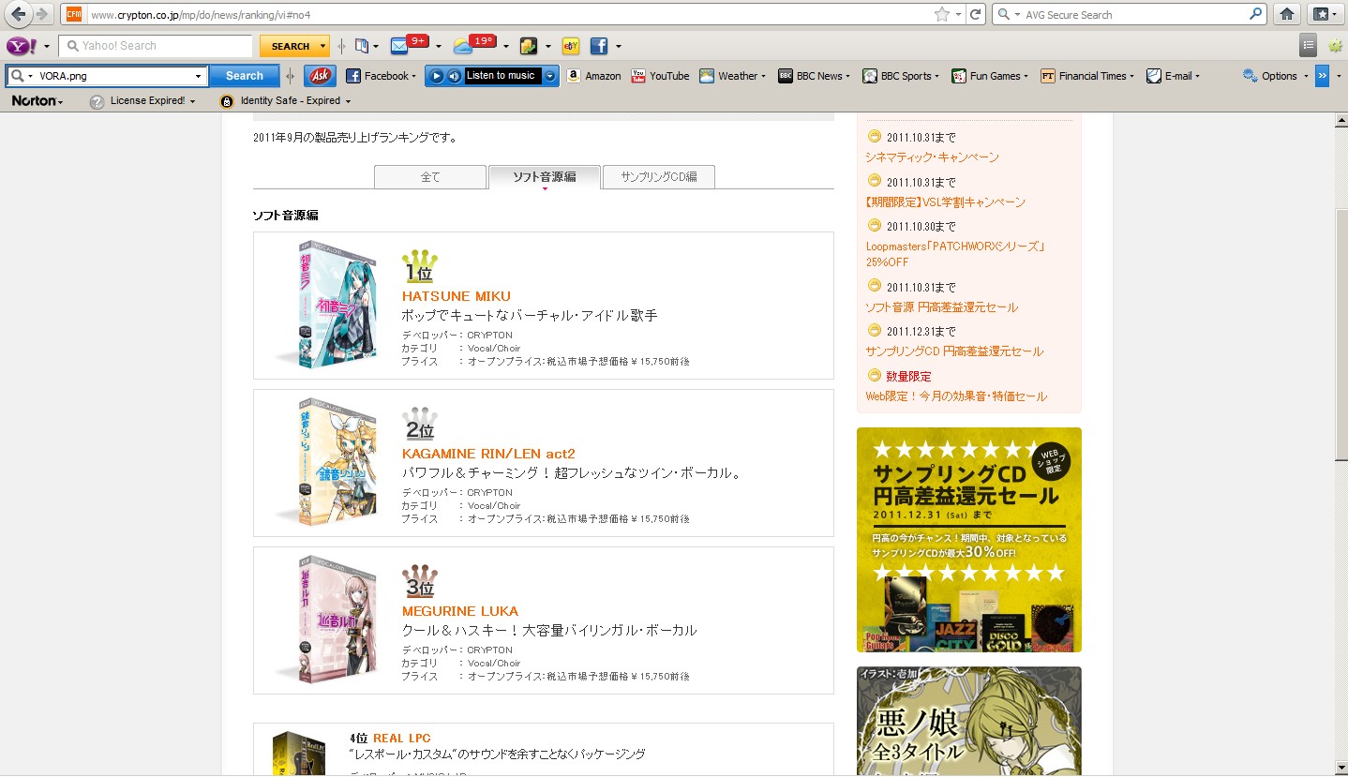This screenshot has width=1348, height=777.
Task: Switch to the サンプリングCD編 tab
Action: [x=658, y=177]
